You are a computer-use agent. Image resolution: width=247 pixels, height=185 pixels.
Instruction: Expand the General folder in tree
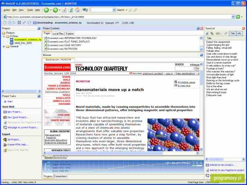coord(4,46)
